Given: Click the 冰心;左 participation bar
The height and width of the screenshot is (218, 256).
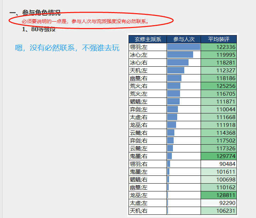Looking at the screenshot, I should [180, 55].
